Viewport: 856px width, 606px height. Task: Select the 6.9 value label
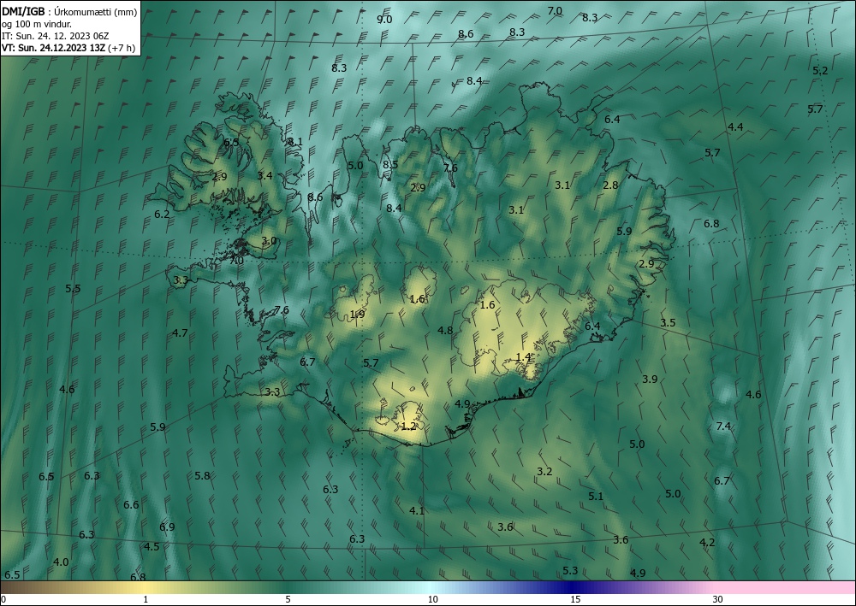coord(167,527)
